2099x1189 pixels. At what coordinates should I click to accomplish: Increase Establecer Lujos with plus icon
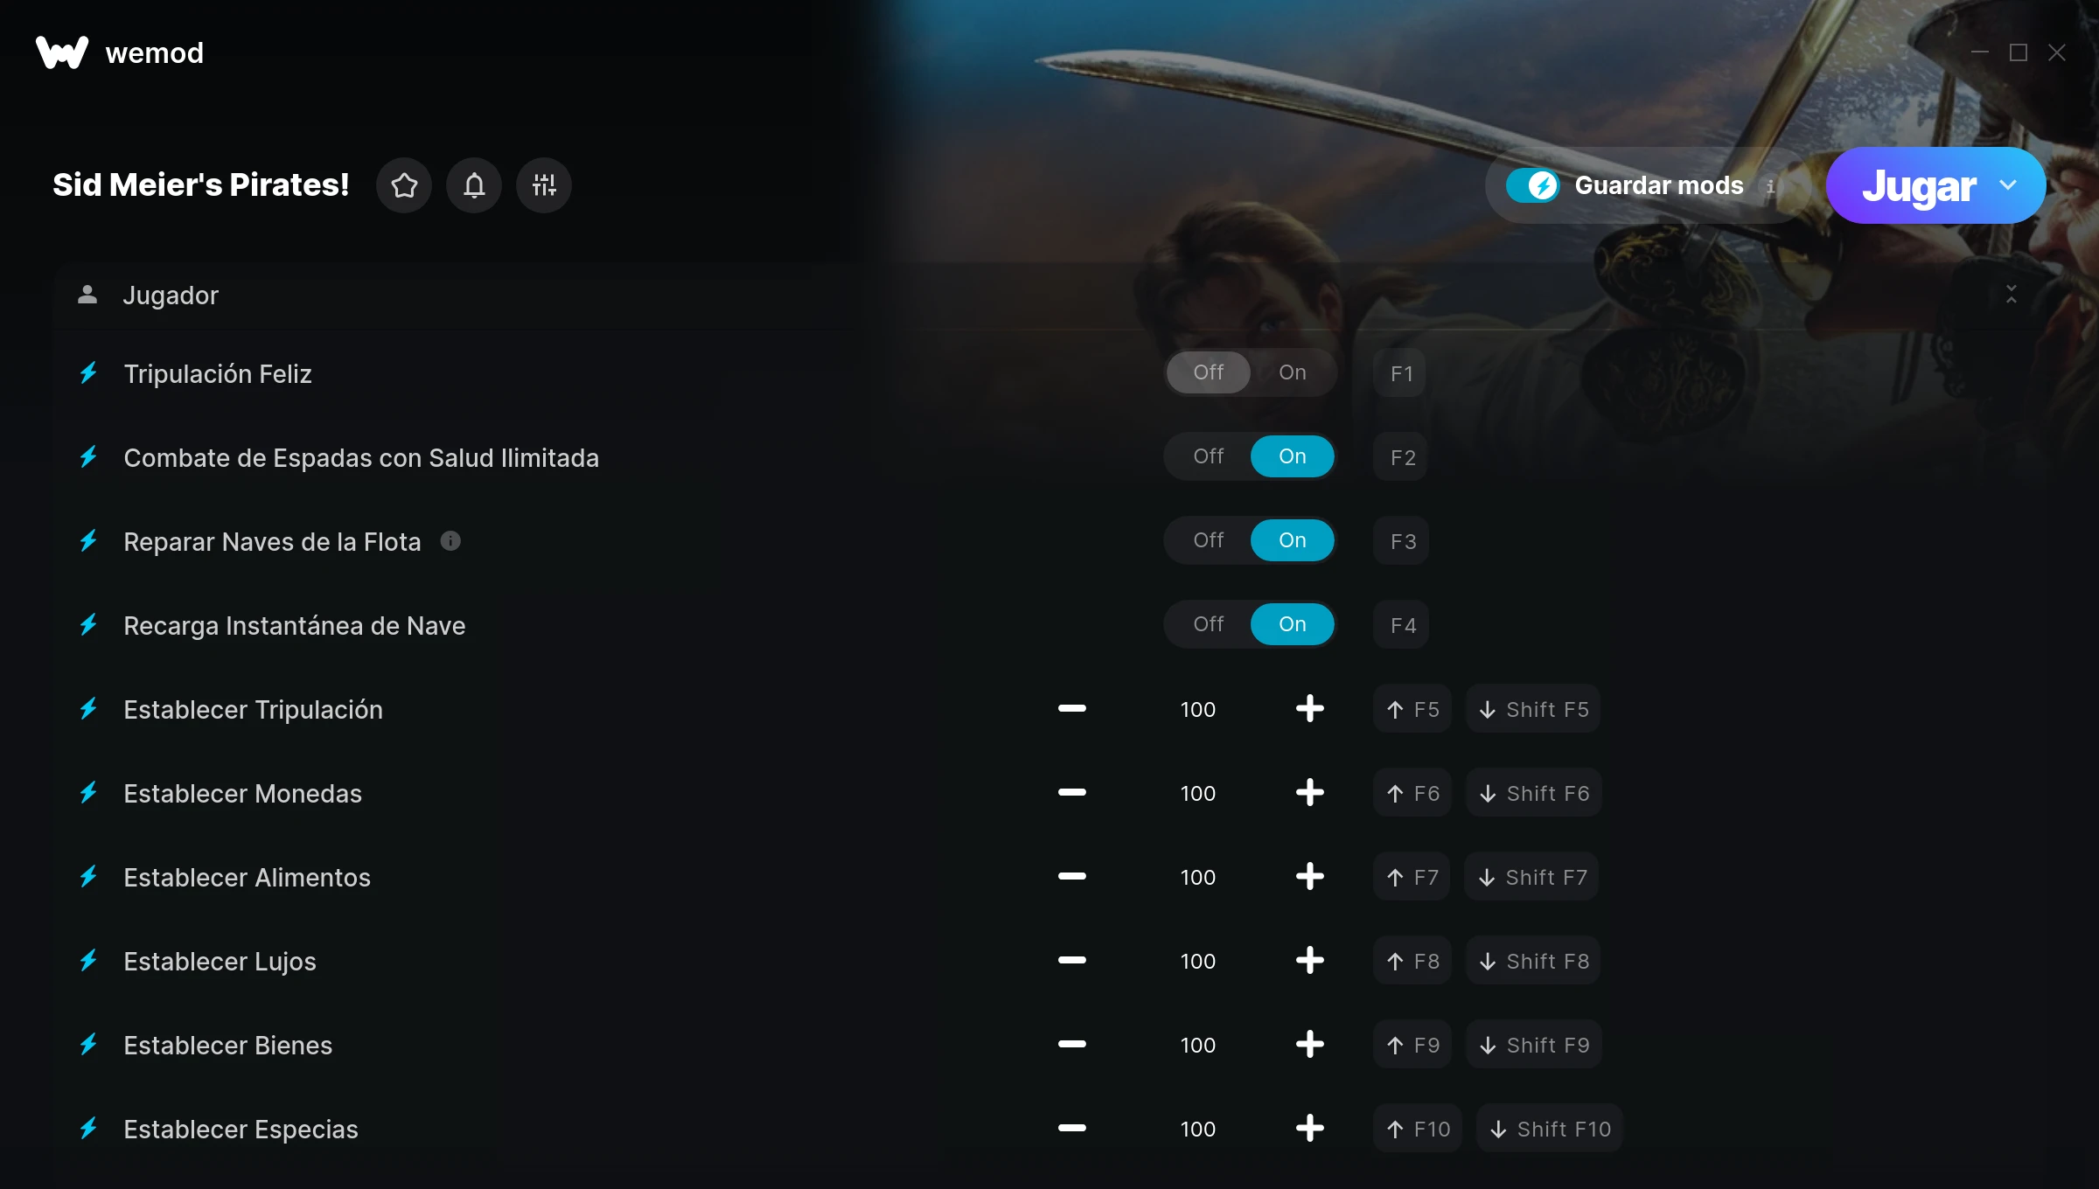[1309, 960]
